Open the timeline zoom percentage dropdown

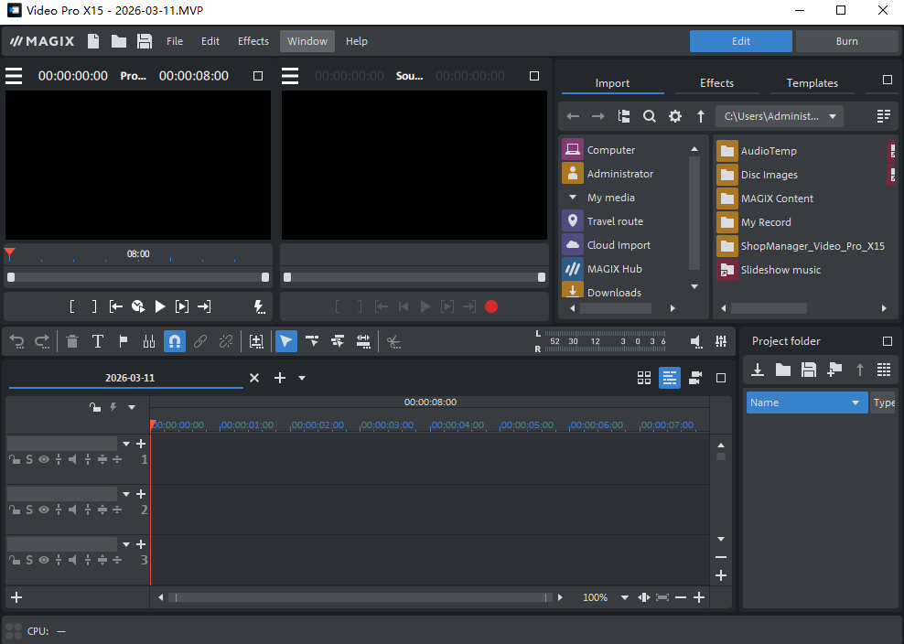point(624,597)
